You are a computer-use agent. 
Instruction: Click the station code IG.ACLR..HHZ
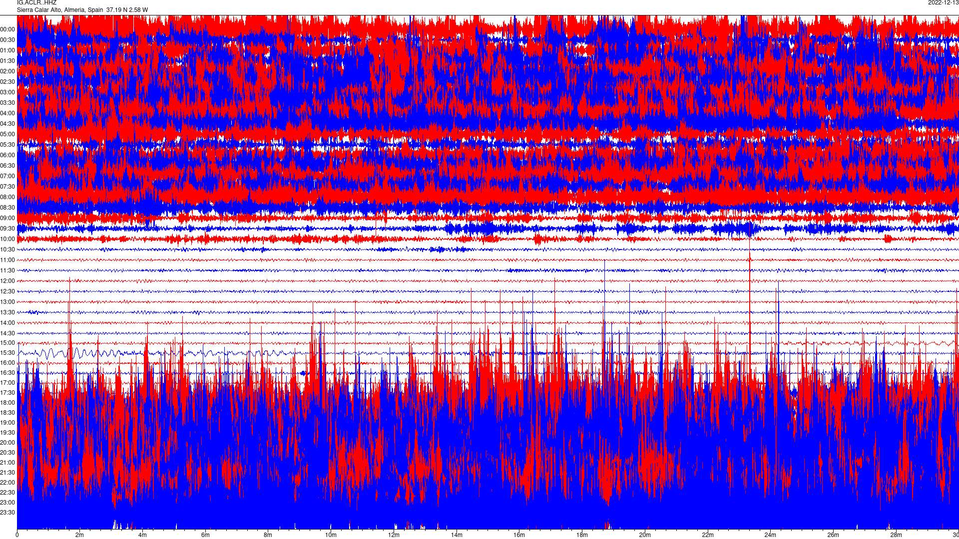pyautogui.click(x=36, y=2)
